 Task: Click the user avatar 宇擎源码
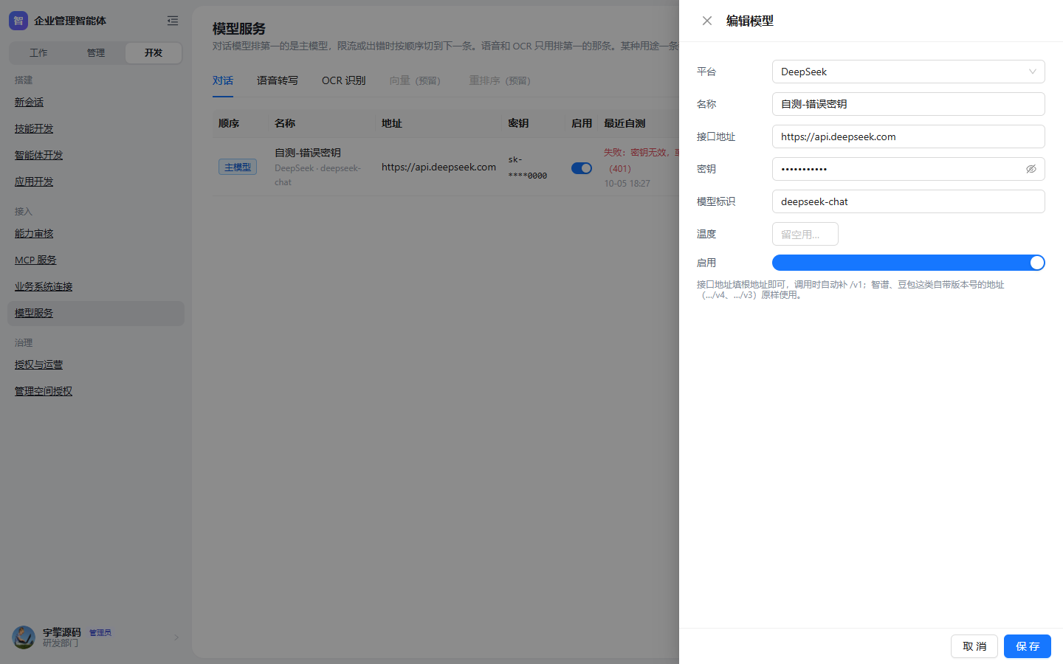[x=24, y=637]
